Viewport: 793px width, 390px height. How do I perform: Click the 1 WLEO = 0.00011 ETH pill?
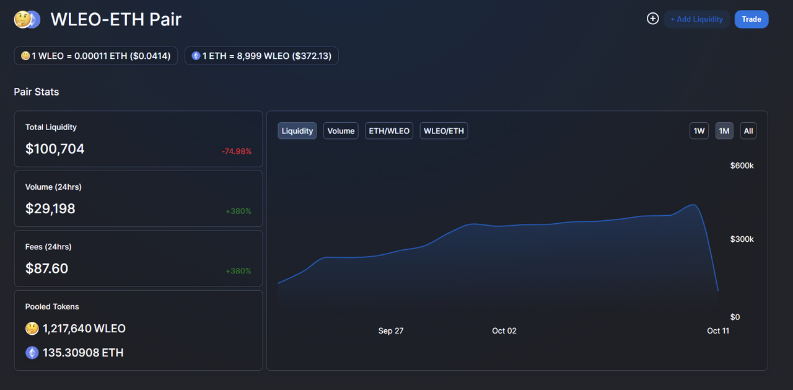pyautogui.click(x=96, y=56)
